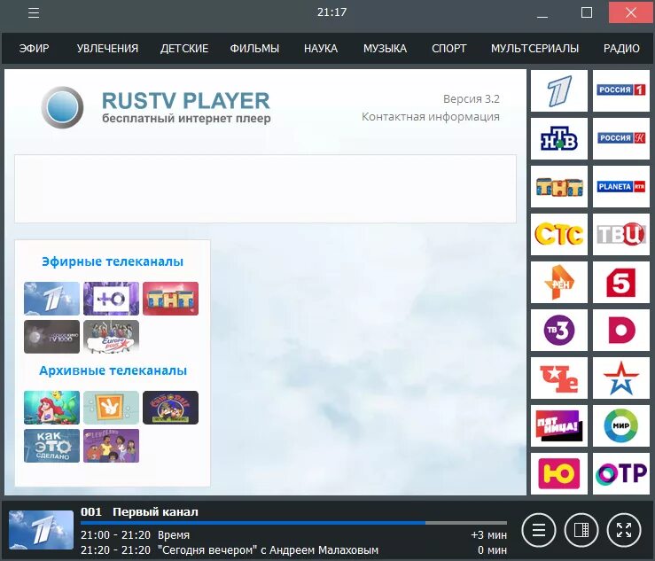Select the Channel 5 logo
655x561 pixels.
(621, 283)
